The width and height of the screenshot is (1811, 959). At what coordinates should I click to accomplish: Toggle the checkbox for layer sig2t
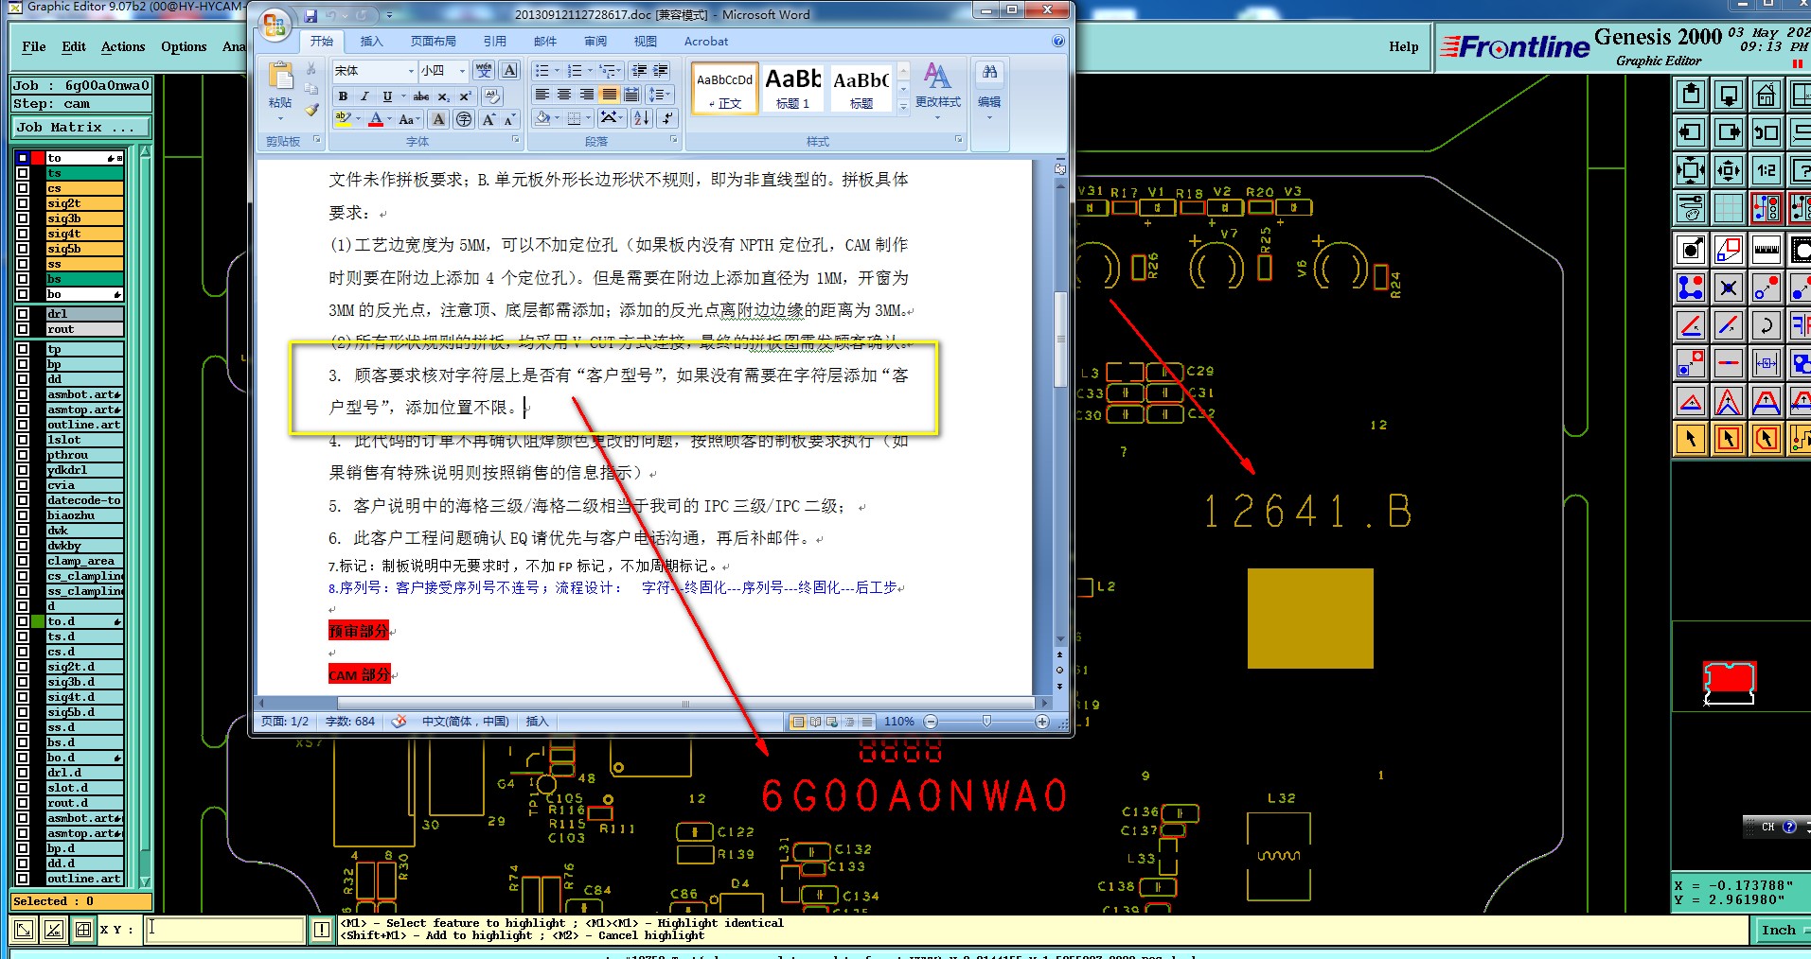pos(23,203)
